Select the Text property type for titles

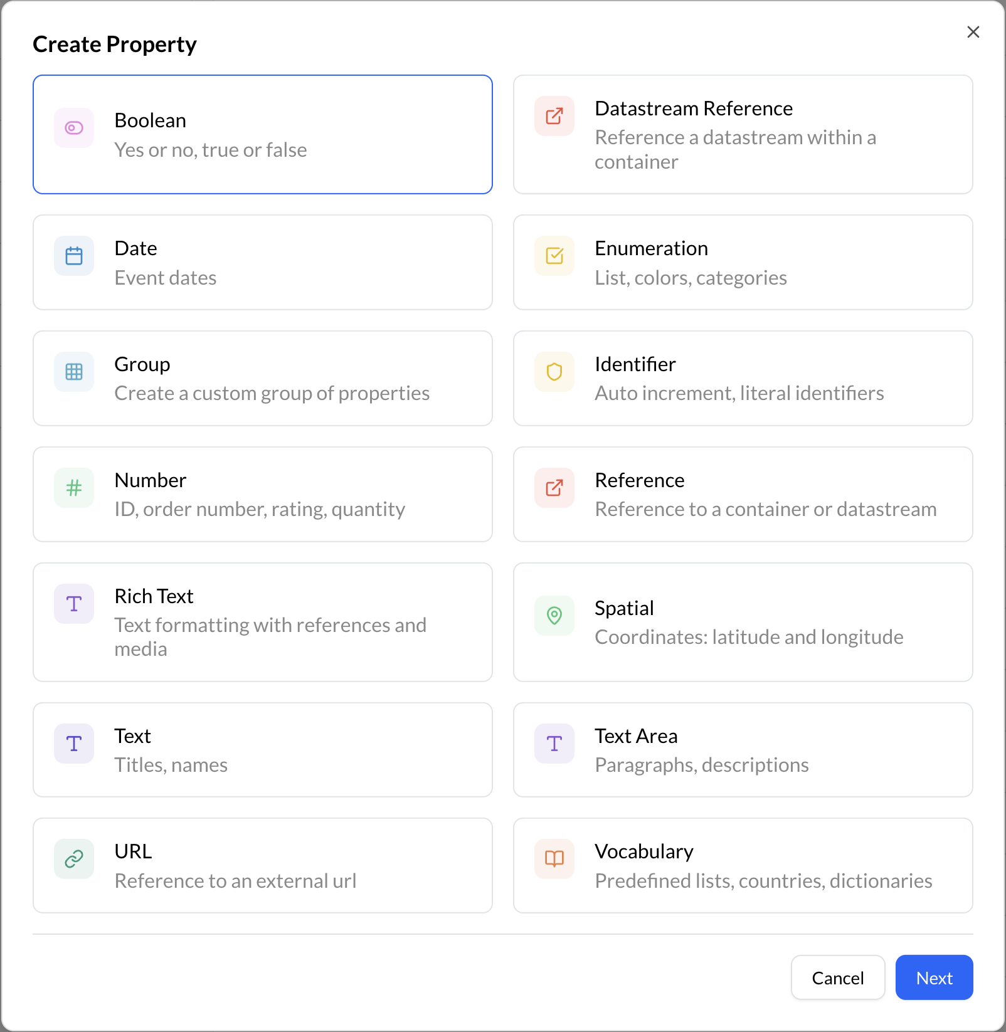(263, 750)
